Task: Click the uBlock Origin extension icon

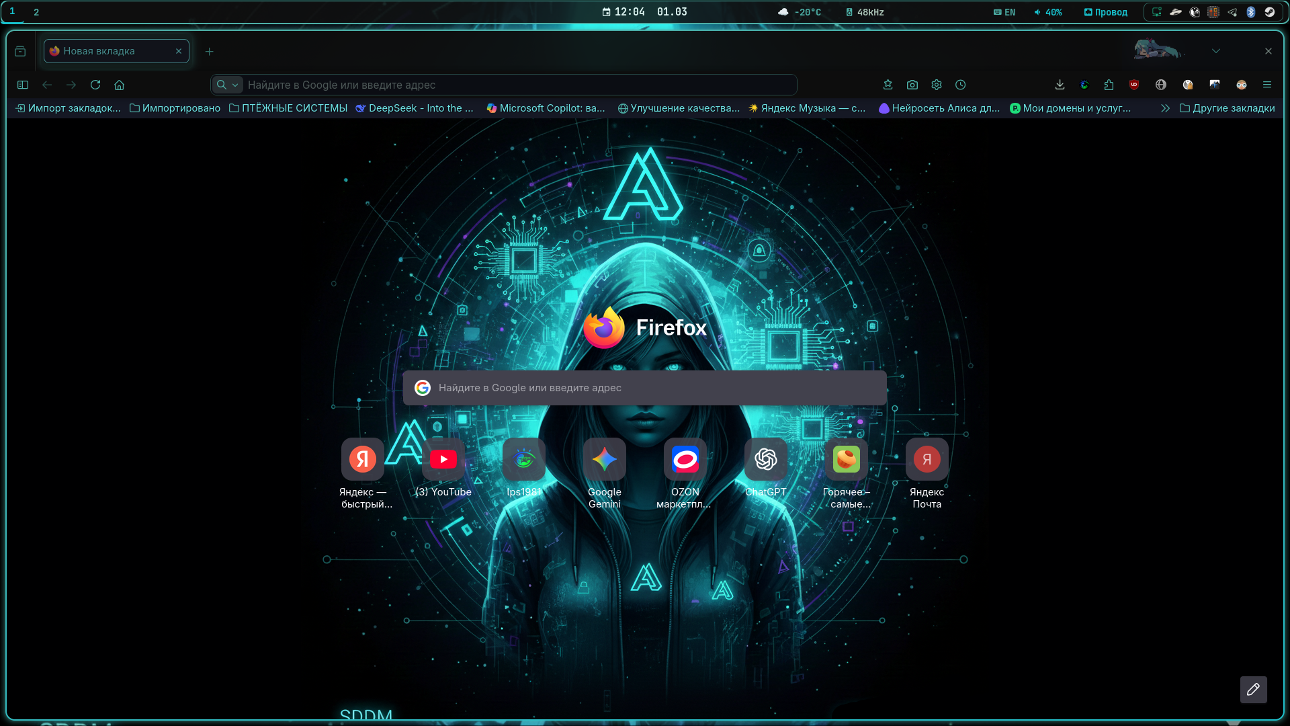Action: pos(1134,85)
